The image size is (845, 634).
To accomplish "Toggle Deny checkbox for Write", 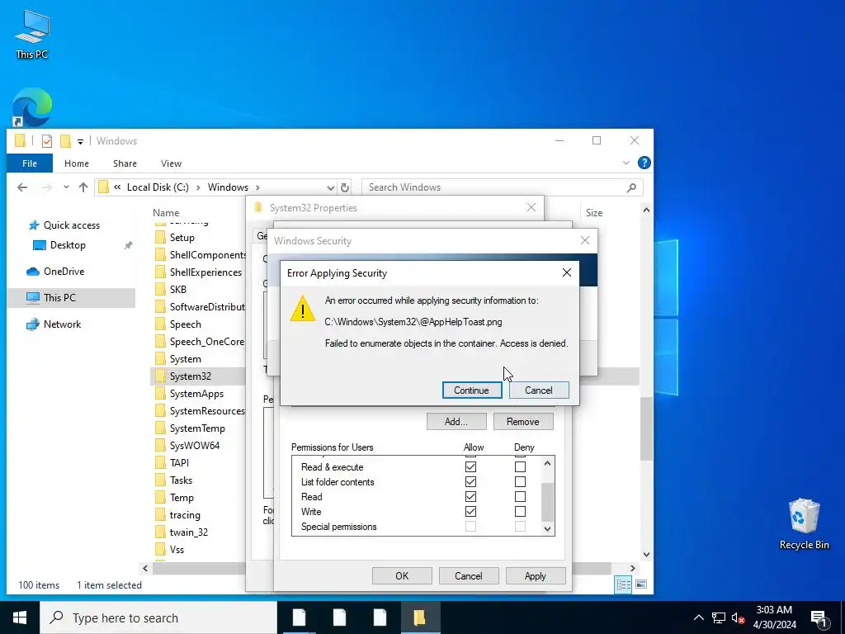I will pyautogui.click(x=520, y=512).
